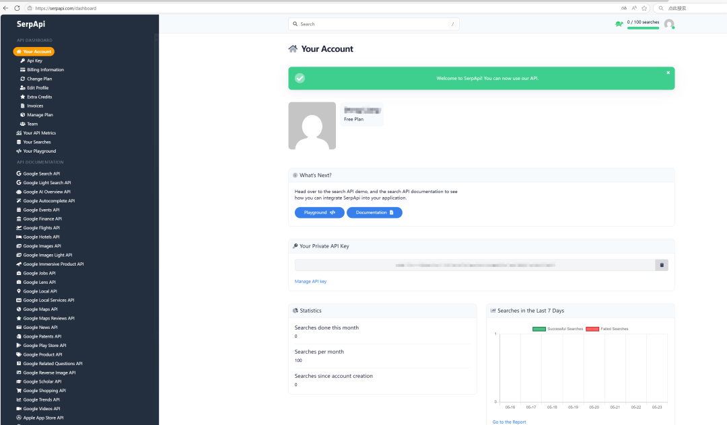
Task: Click the graduation cap icon beside Google Scholar API
Action: click(19, 381)
